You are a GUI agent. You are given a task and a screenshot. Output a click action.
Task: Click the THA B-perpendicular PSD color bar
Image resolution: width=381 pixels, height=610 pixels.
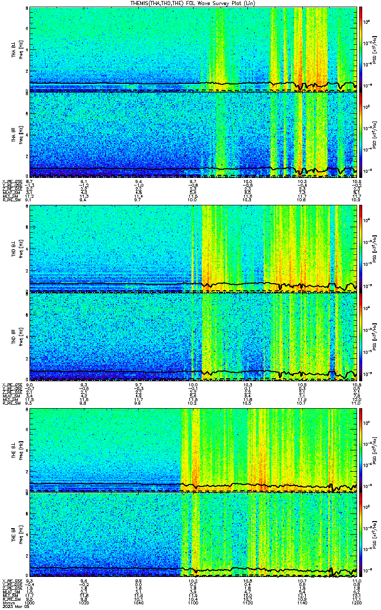tap(361, 49)
